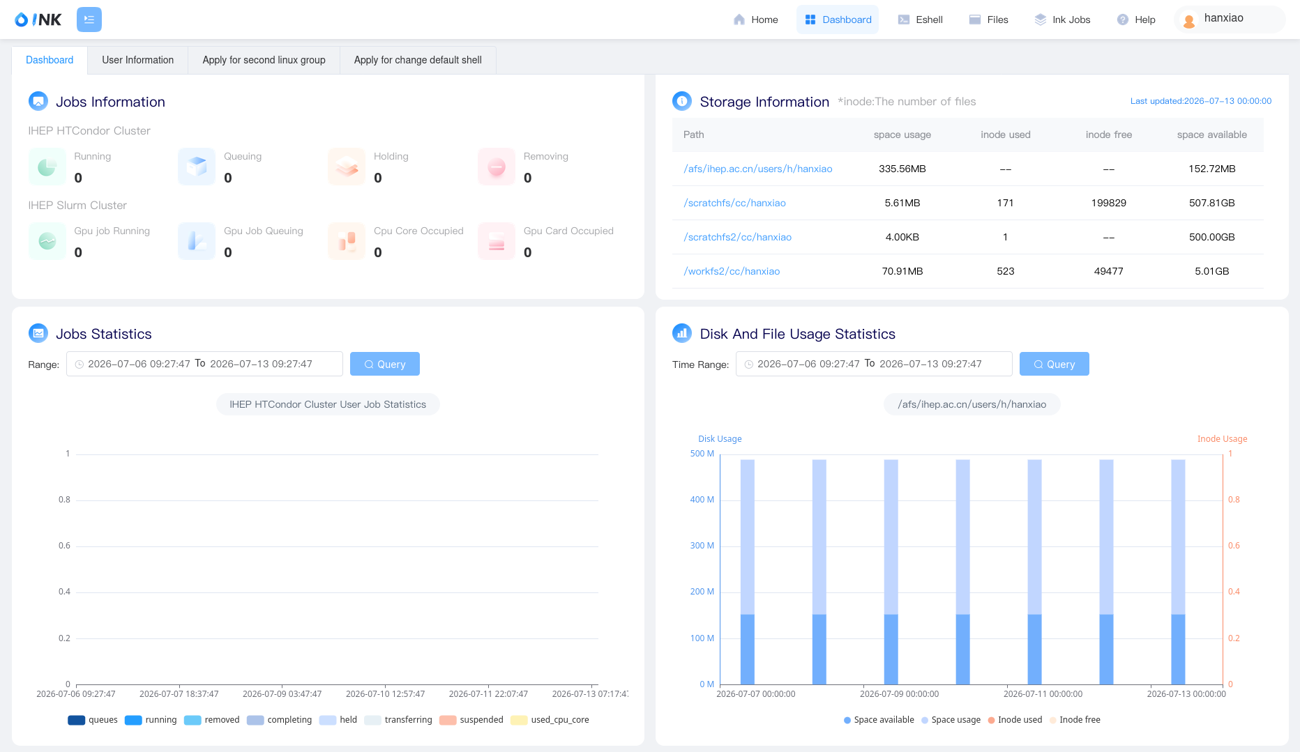Image resolution: width=1300 pixels, height=752 pixels.
Task: Toggle the suspended legend entry
Action: coord(471,720)
